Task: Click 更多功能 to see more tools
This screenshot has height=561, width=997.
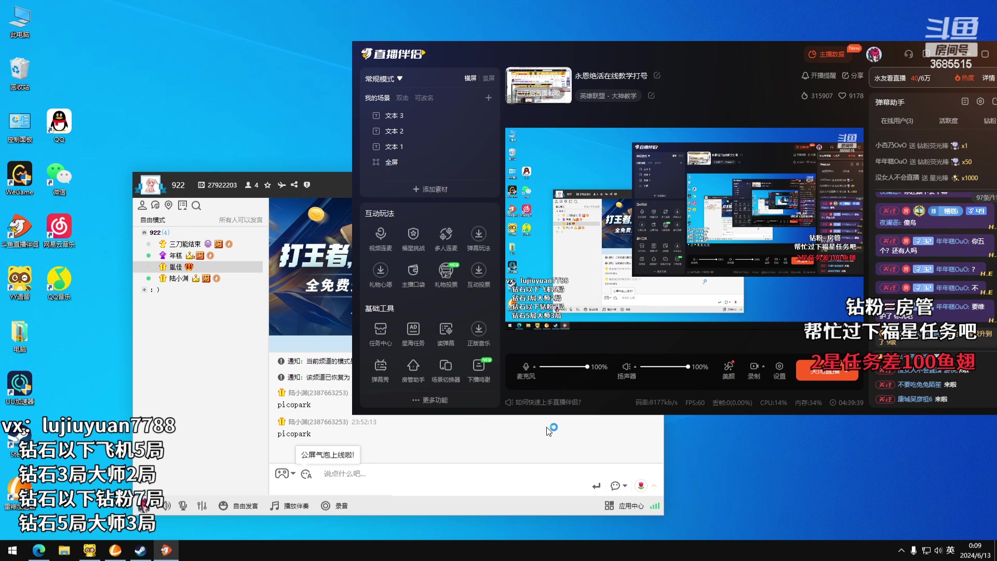Action: point(430,400)
